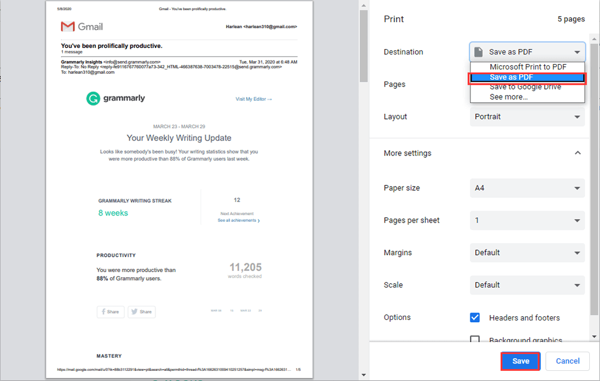The image size is (600, 381).
Task: Click the PDF document icon in Destination
Action: click(478, 52)
